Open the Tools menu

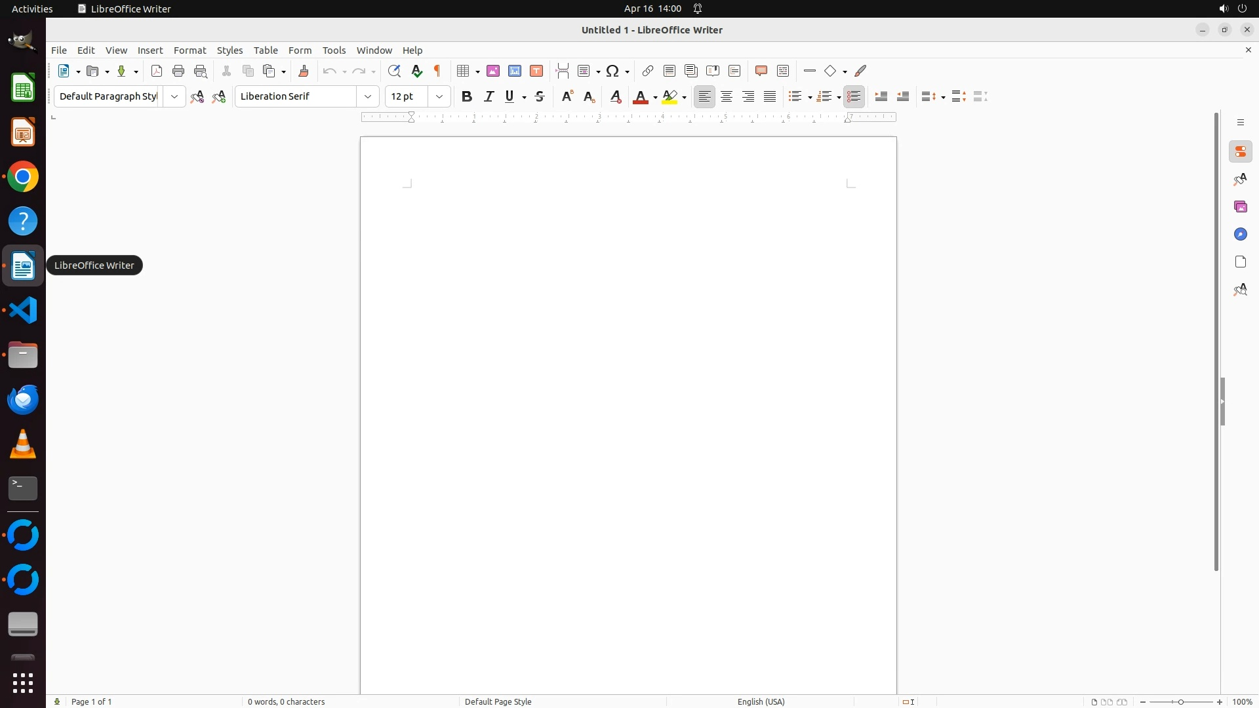click(334, 50)
